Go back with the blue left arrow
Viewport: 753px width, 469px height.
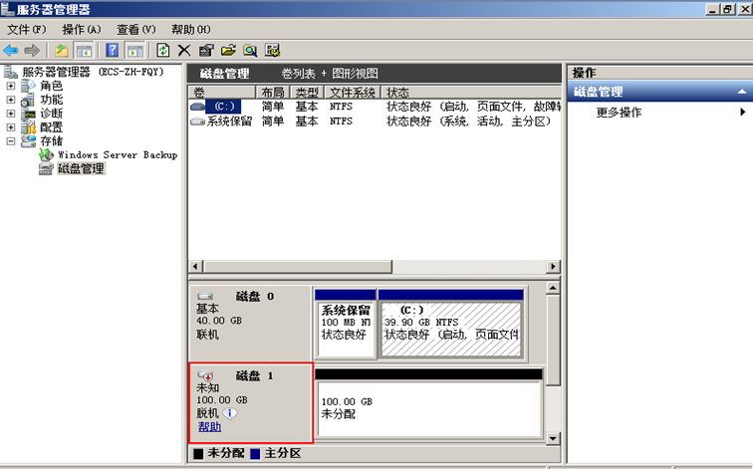(x=11, y=50)
